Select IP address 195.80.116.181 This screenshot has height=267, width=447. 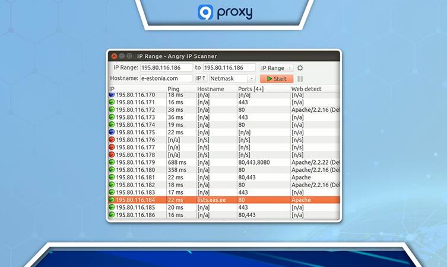click(x=135, y=178)
